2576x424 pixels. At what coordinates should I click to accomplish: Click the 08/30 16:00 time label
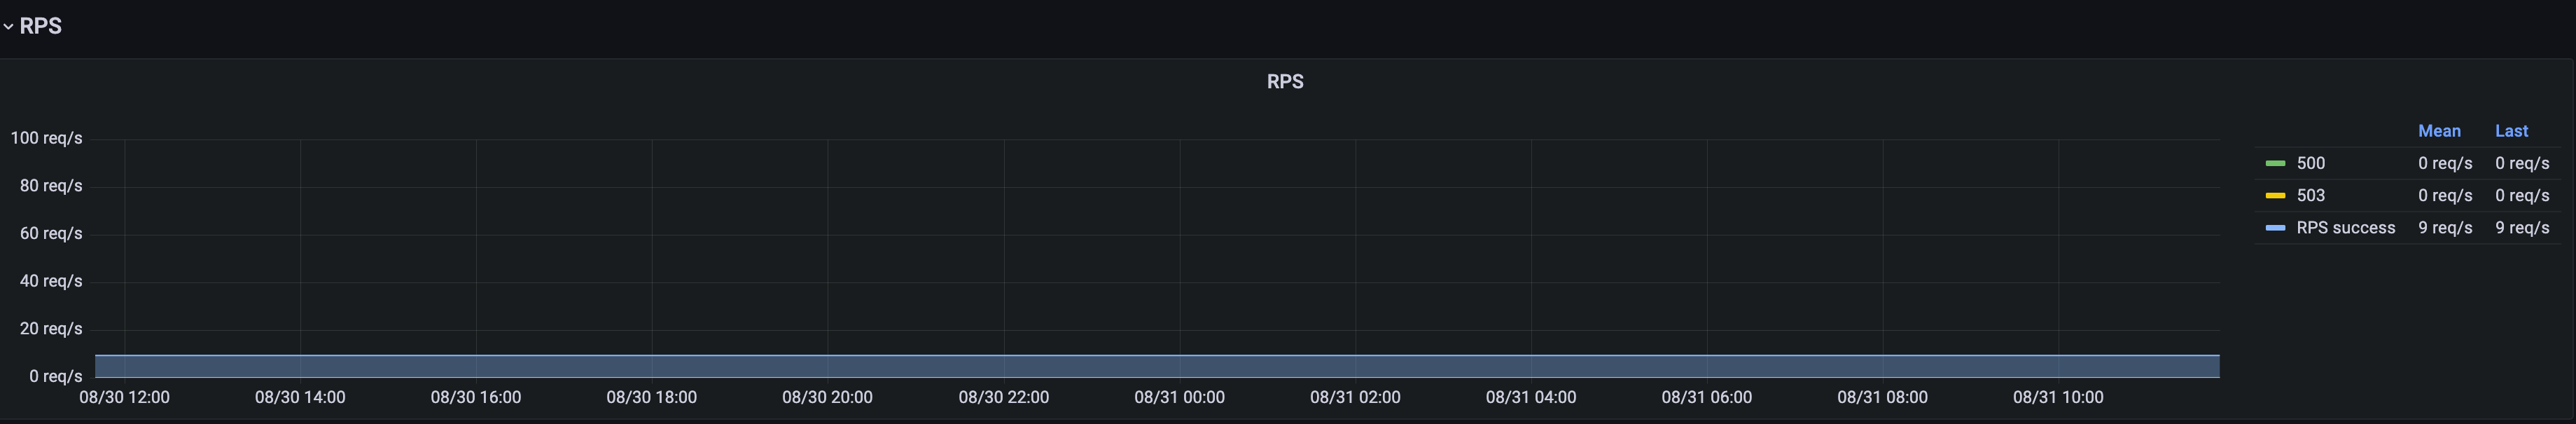click(476, 397)
